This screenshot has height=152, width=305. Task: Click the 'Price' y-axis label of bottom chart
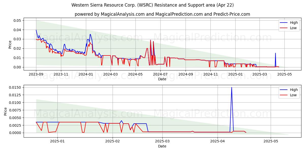click(x=6, y=111)
